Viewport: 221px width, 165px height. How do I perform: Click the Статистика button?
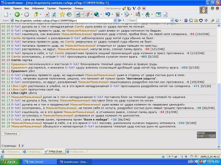pyautogui.click(x=11, y=133)
